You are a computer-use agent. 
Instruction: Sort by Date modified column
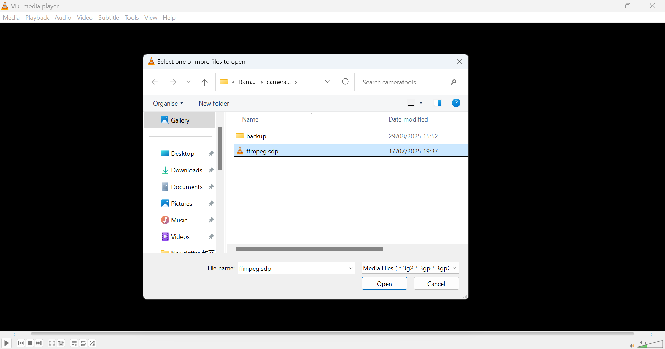(408, 119)
